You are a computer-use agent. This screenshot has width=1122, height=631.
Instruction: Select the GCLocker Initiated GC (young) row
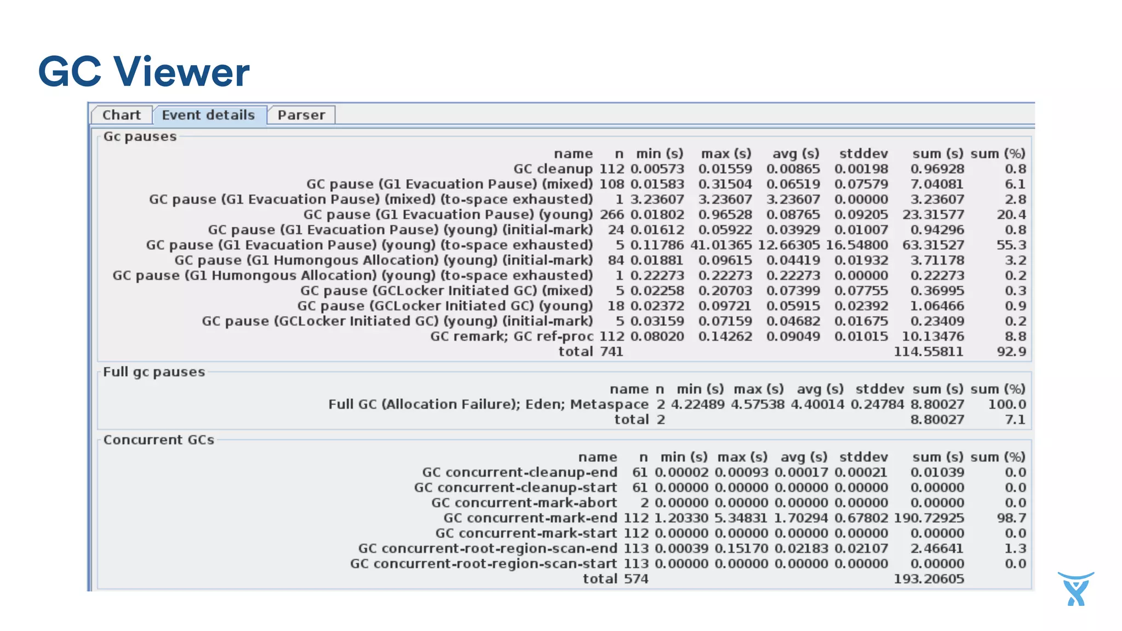445,306
